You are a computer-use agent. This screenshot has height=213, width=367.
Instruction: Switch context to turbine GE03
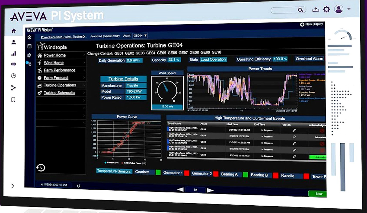coord(140,53)
